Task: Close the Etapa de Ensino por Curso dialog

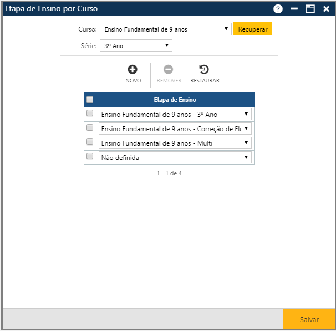Action: [x=325, y=9]
